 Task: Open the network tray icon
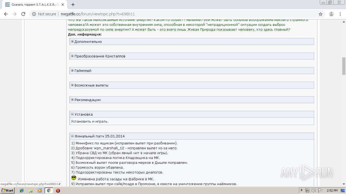point(307,190)
